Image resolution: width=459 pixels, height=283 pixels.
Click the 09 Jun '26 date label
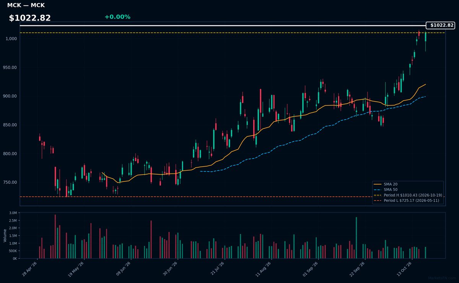pos(124,269)
